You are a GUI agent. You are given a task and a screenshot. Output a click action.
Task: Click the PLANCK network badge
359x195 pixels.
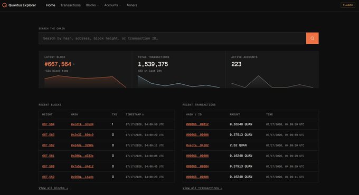pyautogui.click(x=348, y=5)
